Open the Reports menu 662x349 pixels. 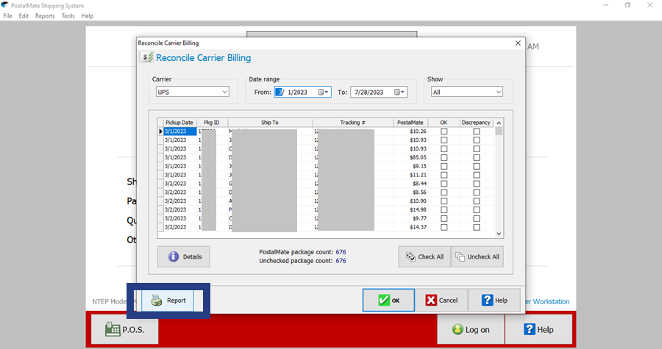45,15
